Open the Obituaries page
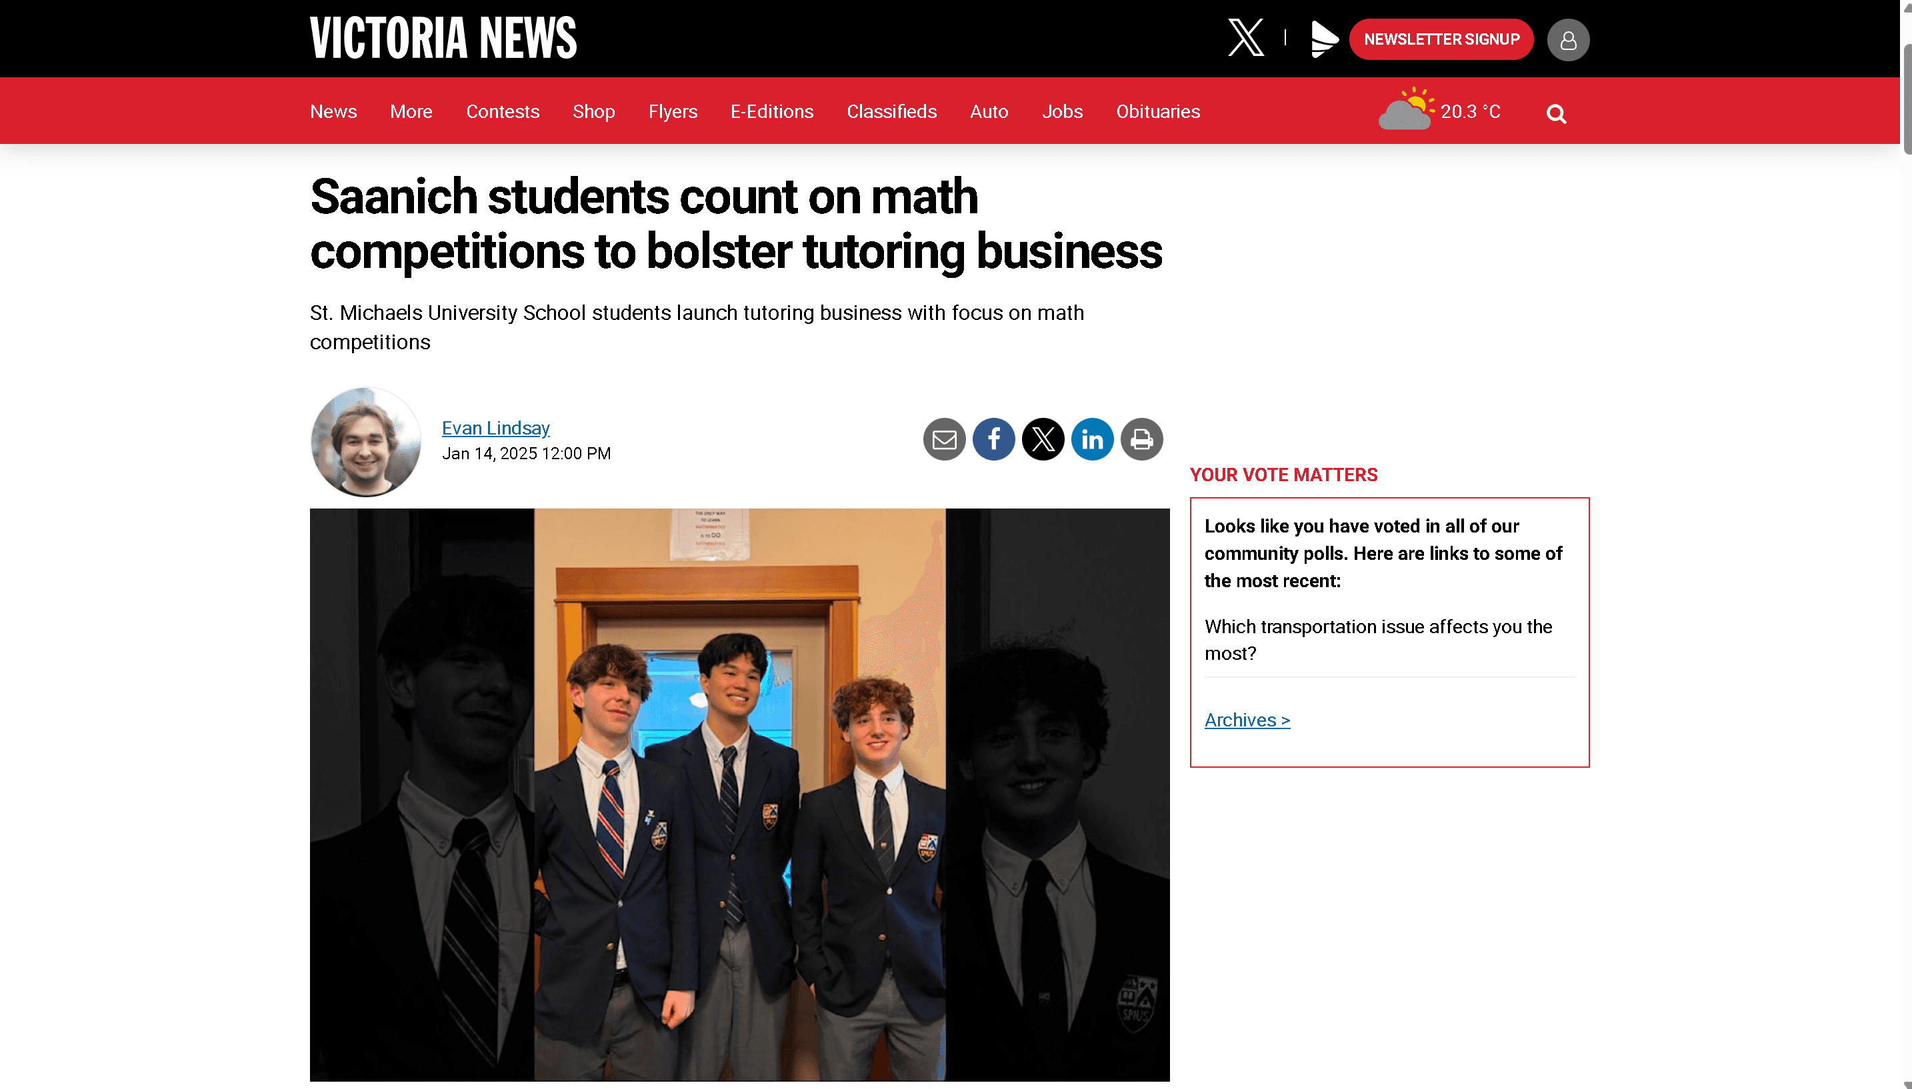 click(1157, 111)
